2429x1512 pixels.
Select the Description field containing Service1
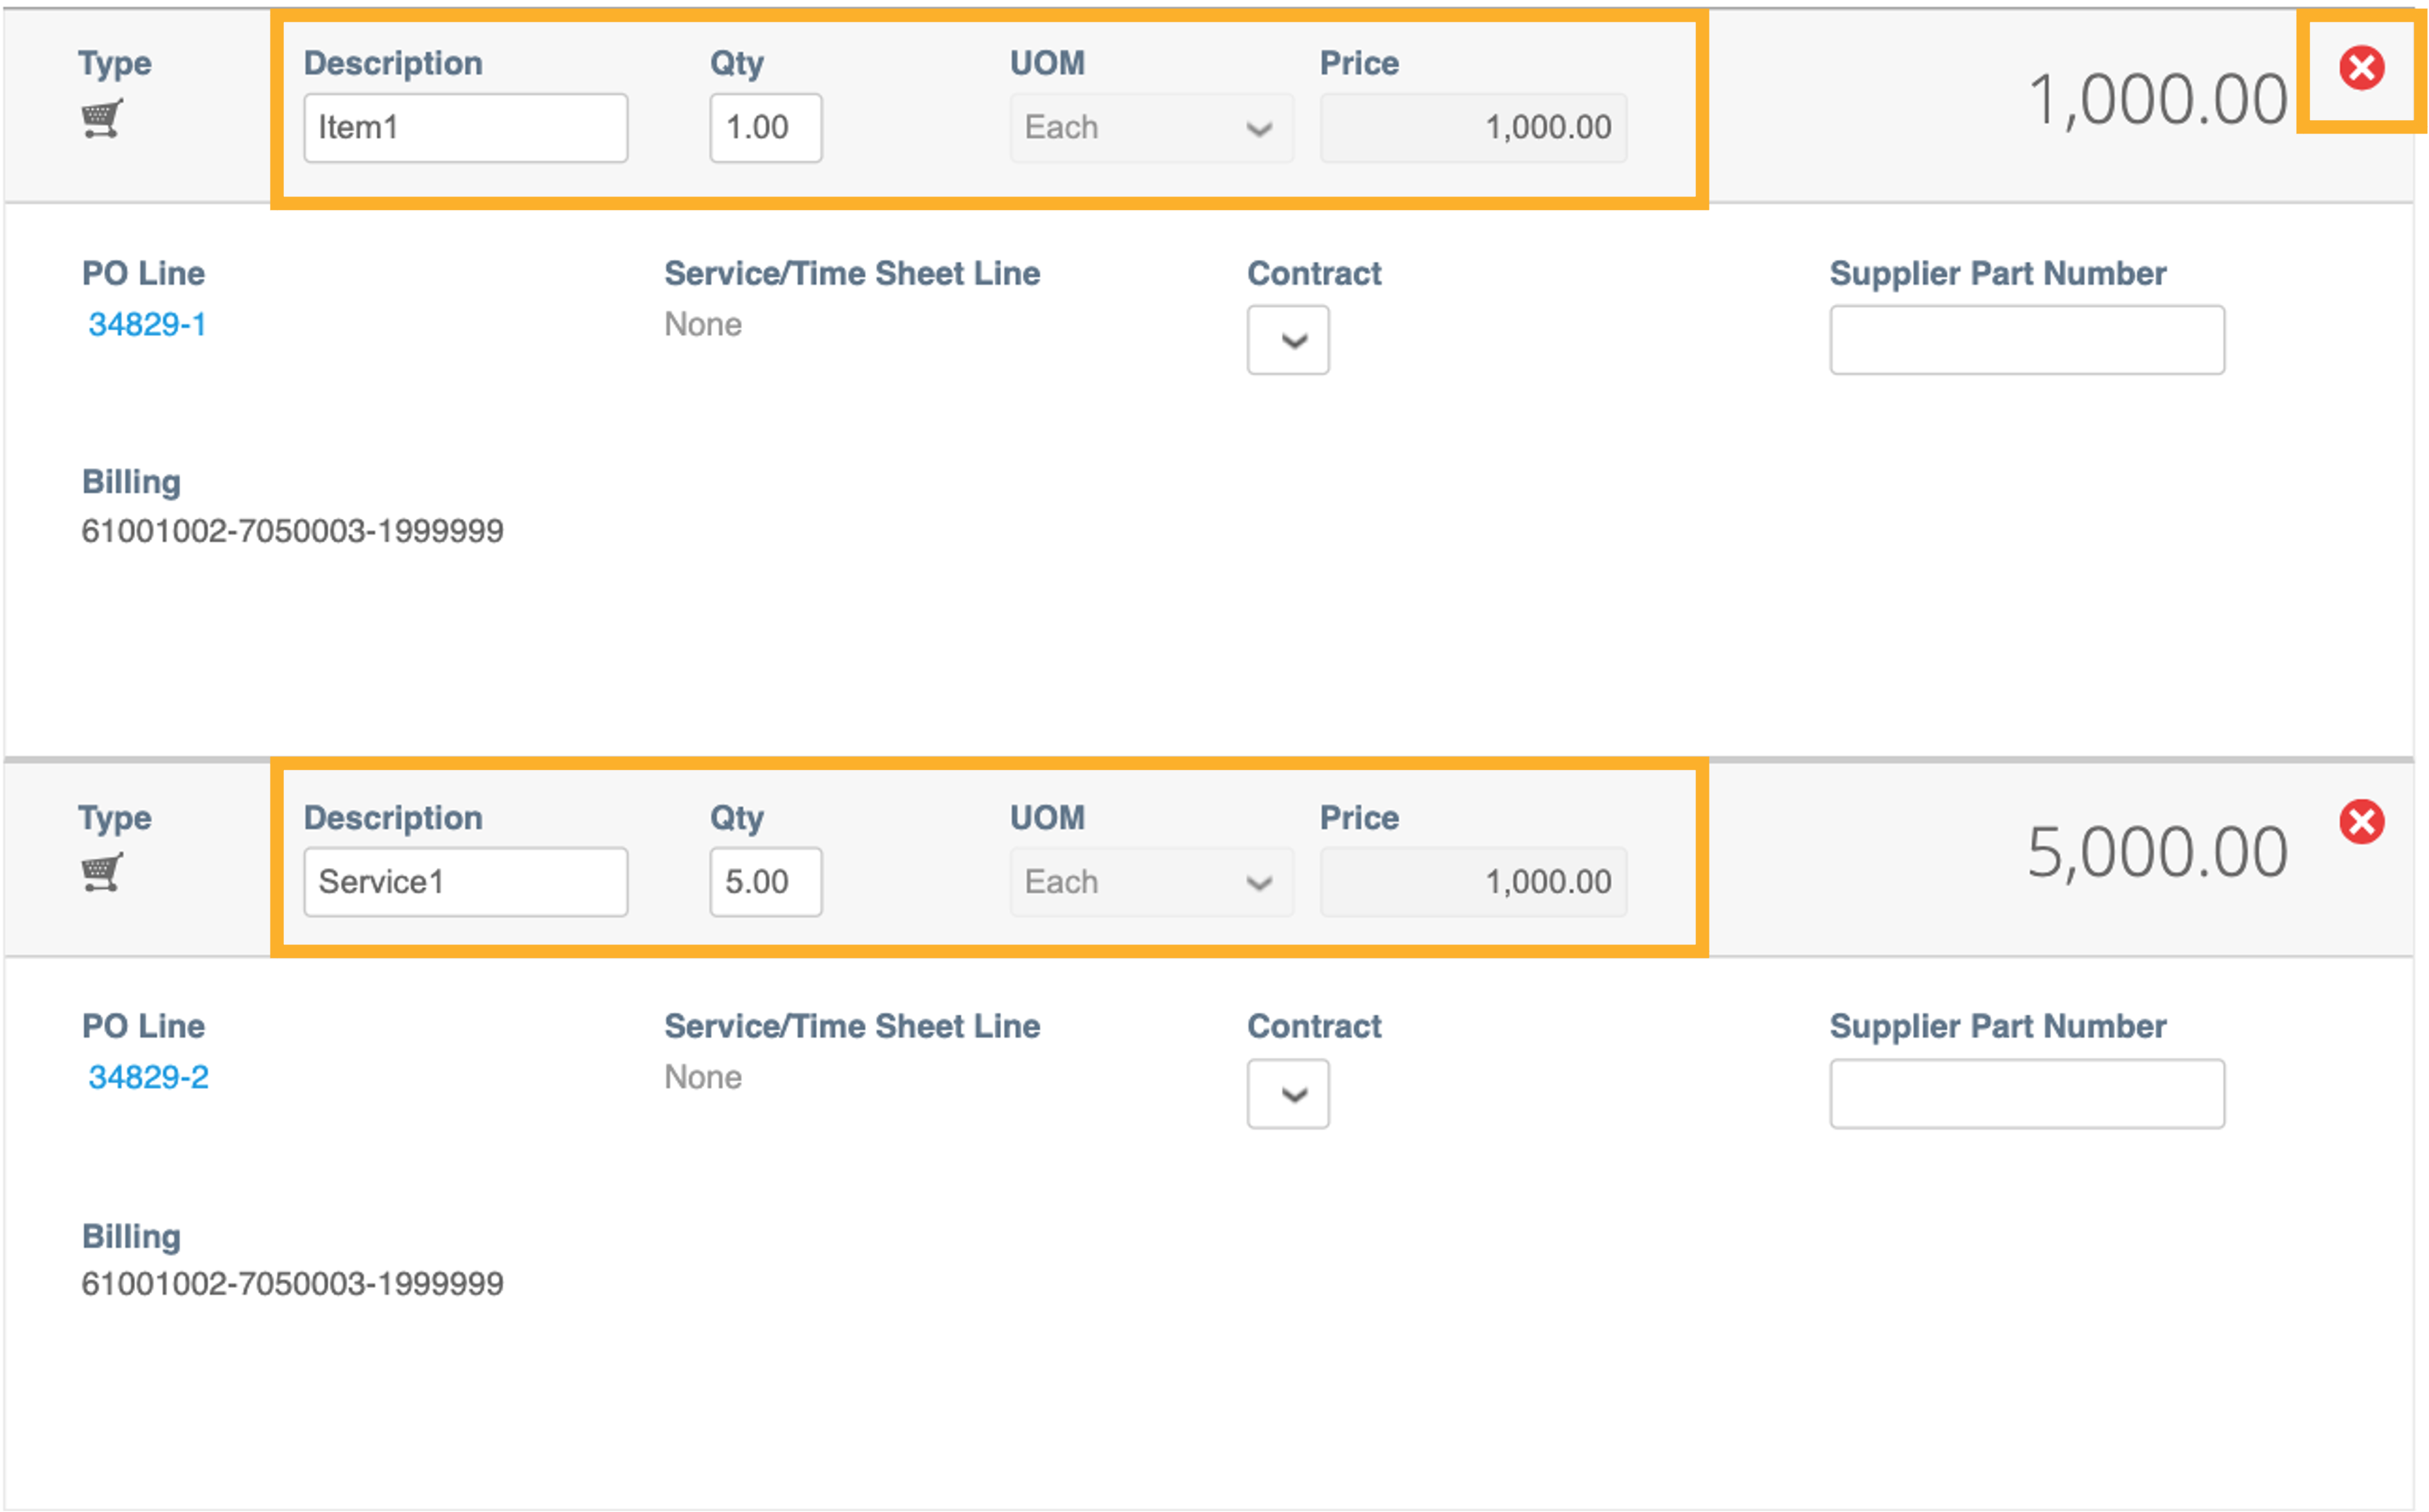coord(465,881)
